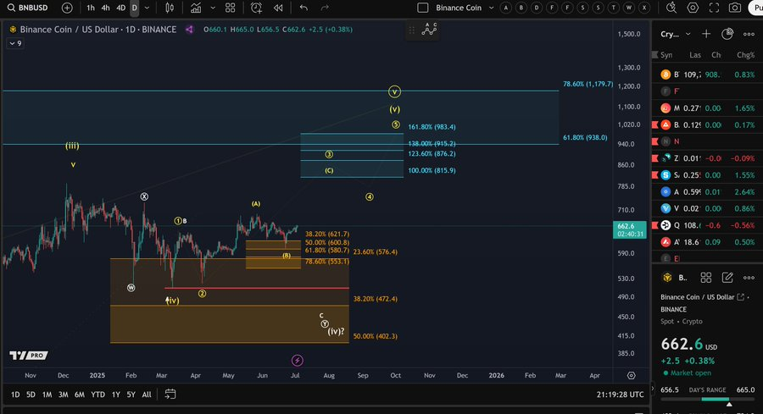This screenshot has height=414, width=763.
Task: Sort watchlist by Chg% column
Action: (x=745, y=55)
